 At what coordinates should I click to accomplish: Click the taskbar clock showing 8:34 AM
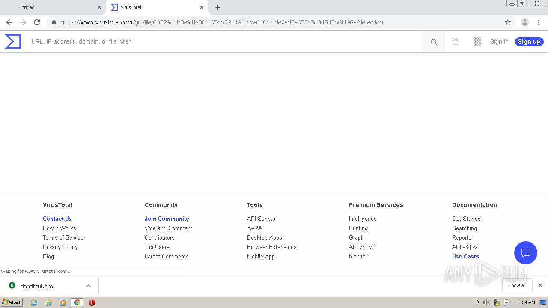pos(526,302)
